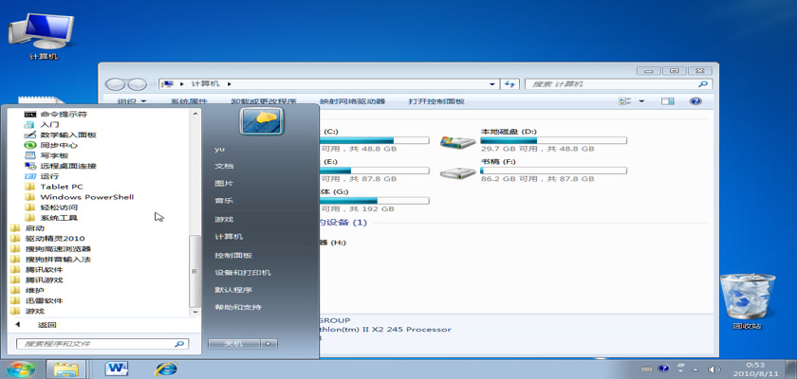The height and width of the screenshot is (379, 797).
Task: Click the user account picture in Start menu
Action: 262,120
